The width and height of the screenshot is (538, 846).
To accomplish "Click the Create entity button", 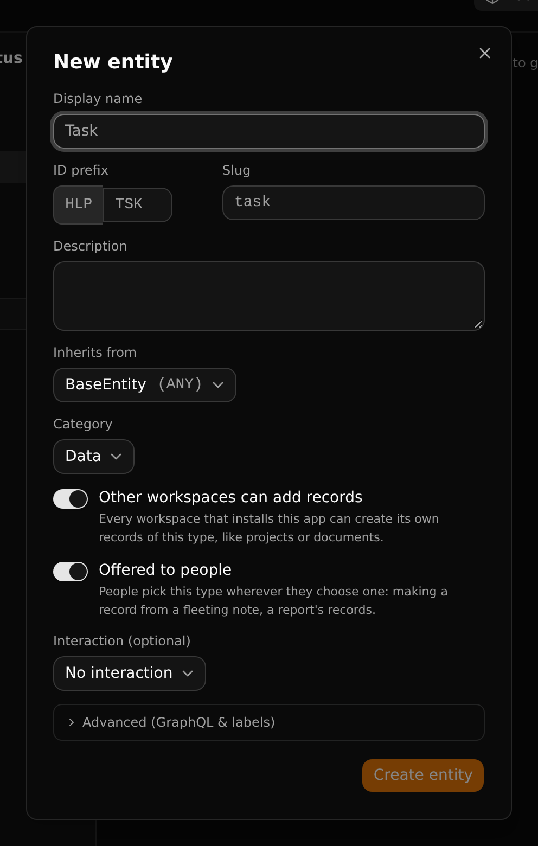I will tap(423, 775).
